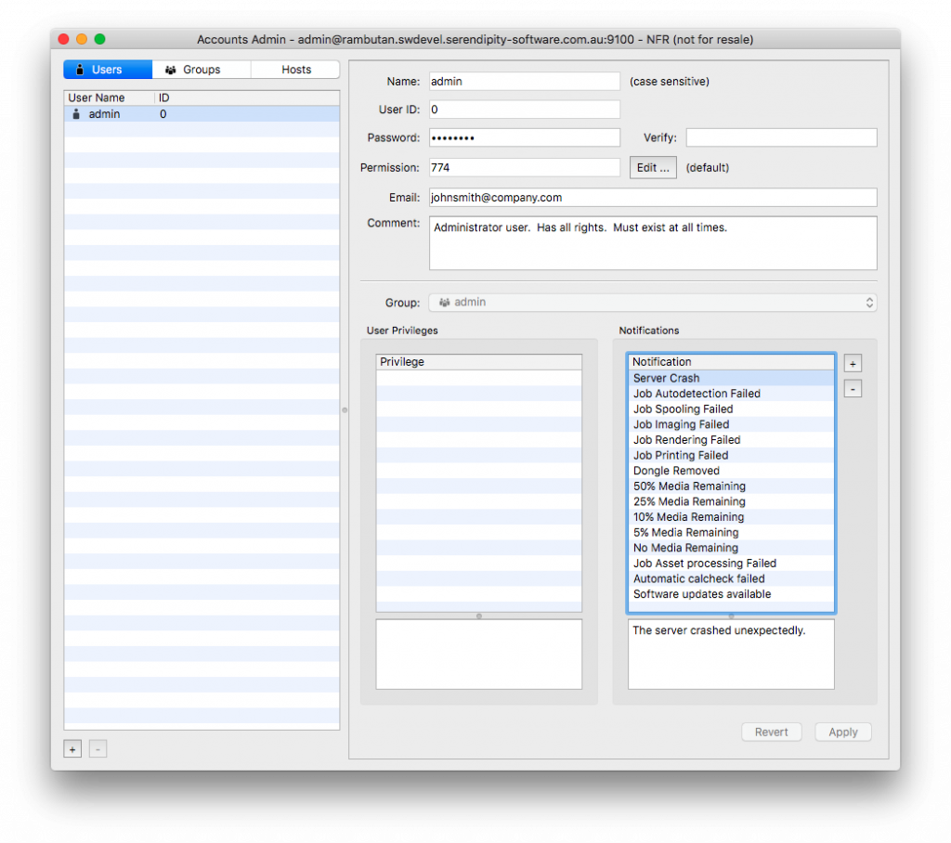Click the stepper arrows on the Group selector

click(x=869, y=302)
